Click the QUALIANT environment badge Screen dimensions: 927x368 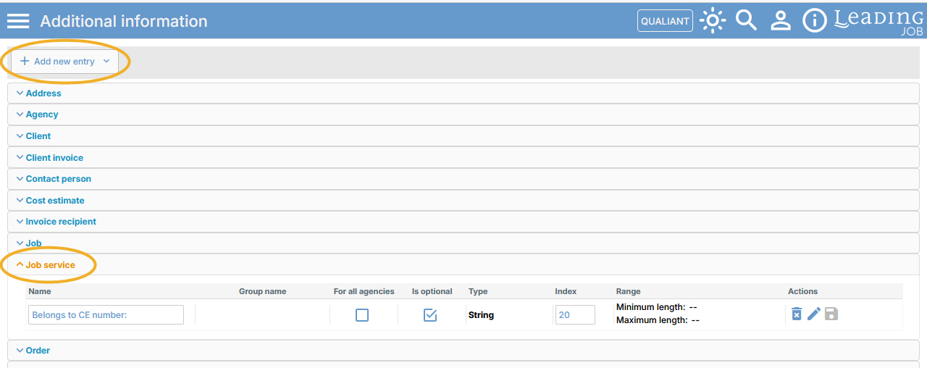pyautogui.click(x=665, y=21)
